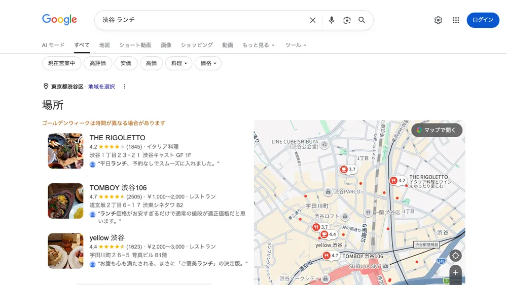Image resolution: width=507 pixels, height=285 pixels.
Task: Open the three-dot menu beside 地域を選択
Action: click(x=125, y=87)
